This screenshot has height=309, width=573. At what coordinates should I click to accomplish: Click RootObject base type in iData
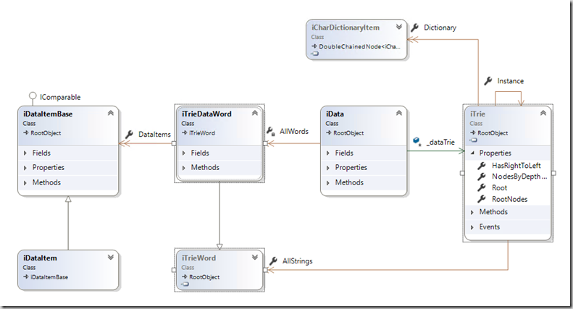(x=348, y=133)
